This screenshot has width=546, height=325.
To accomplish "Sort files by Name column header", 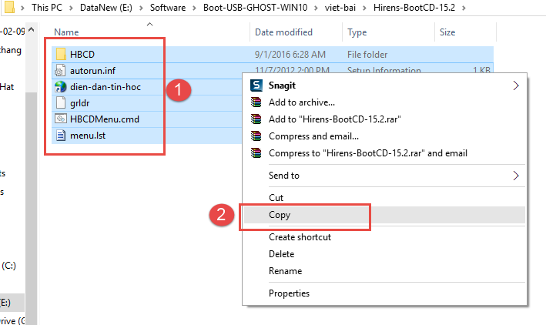I will coord(67,32).
